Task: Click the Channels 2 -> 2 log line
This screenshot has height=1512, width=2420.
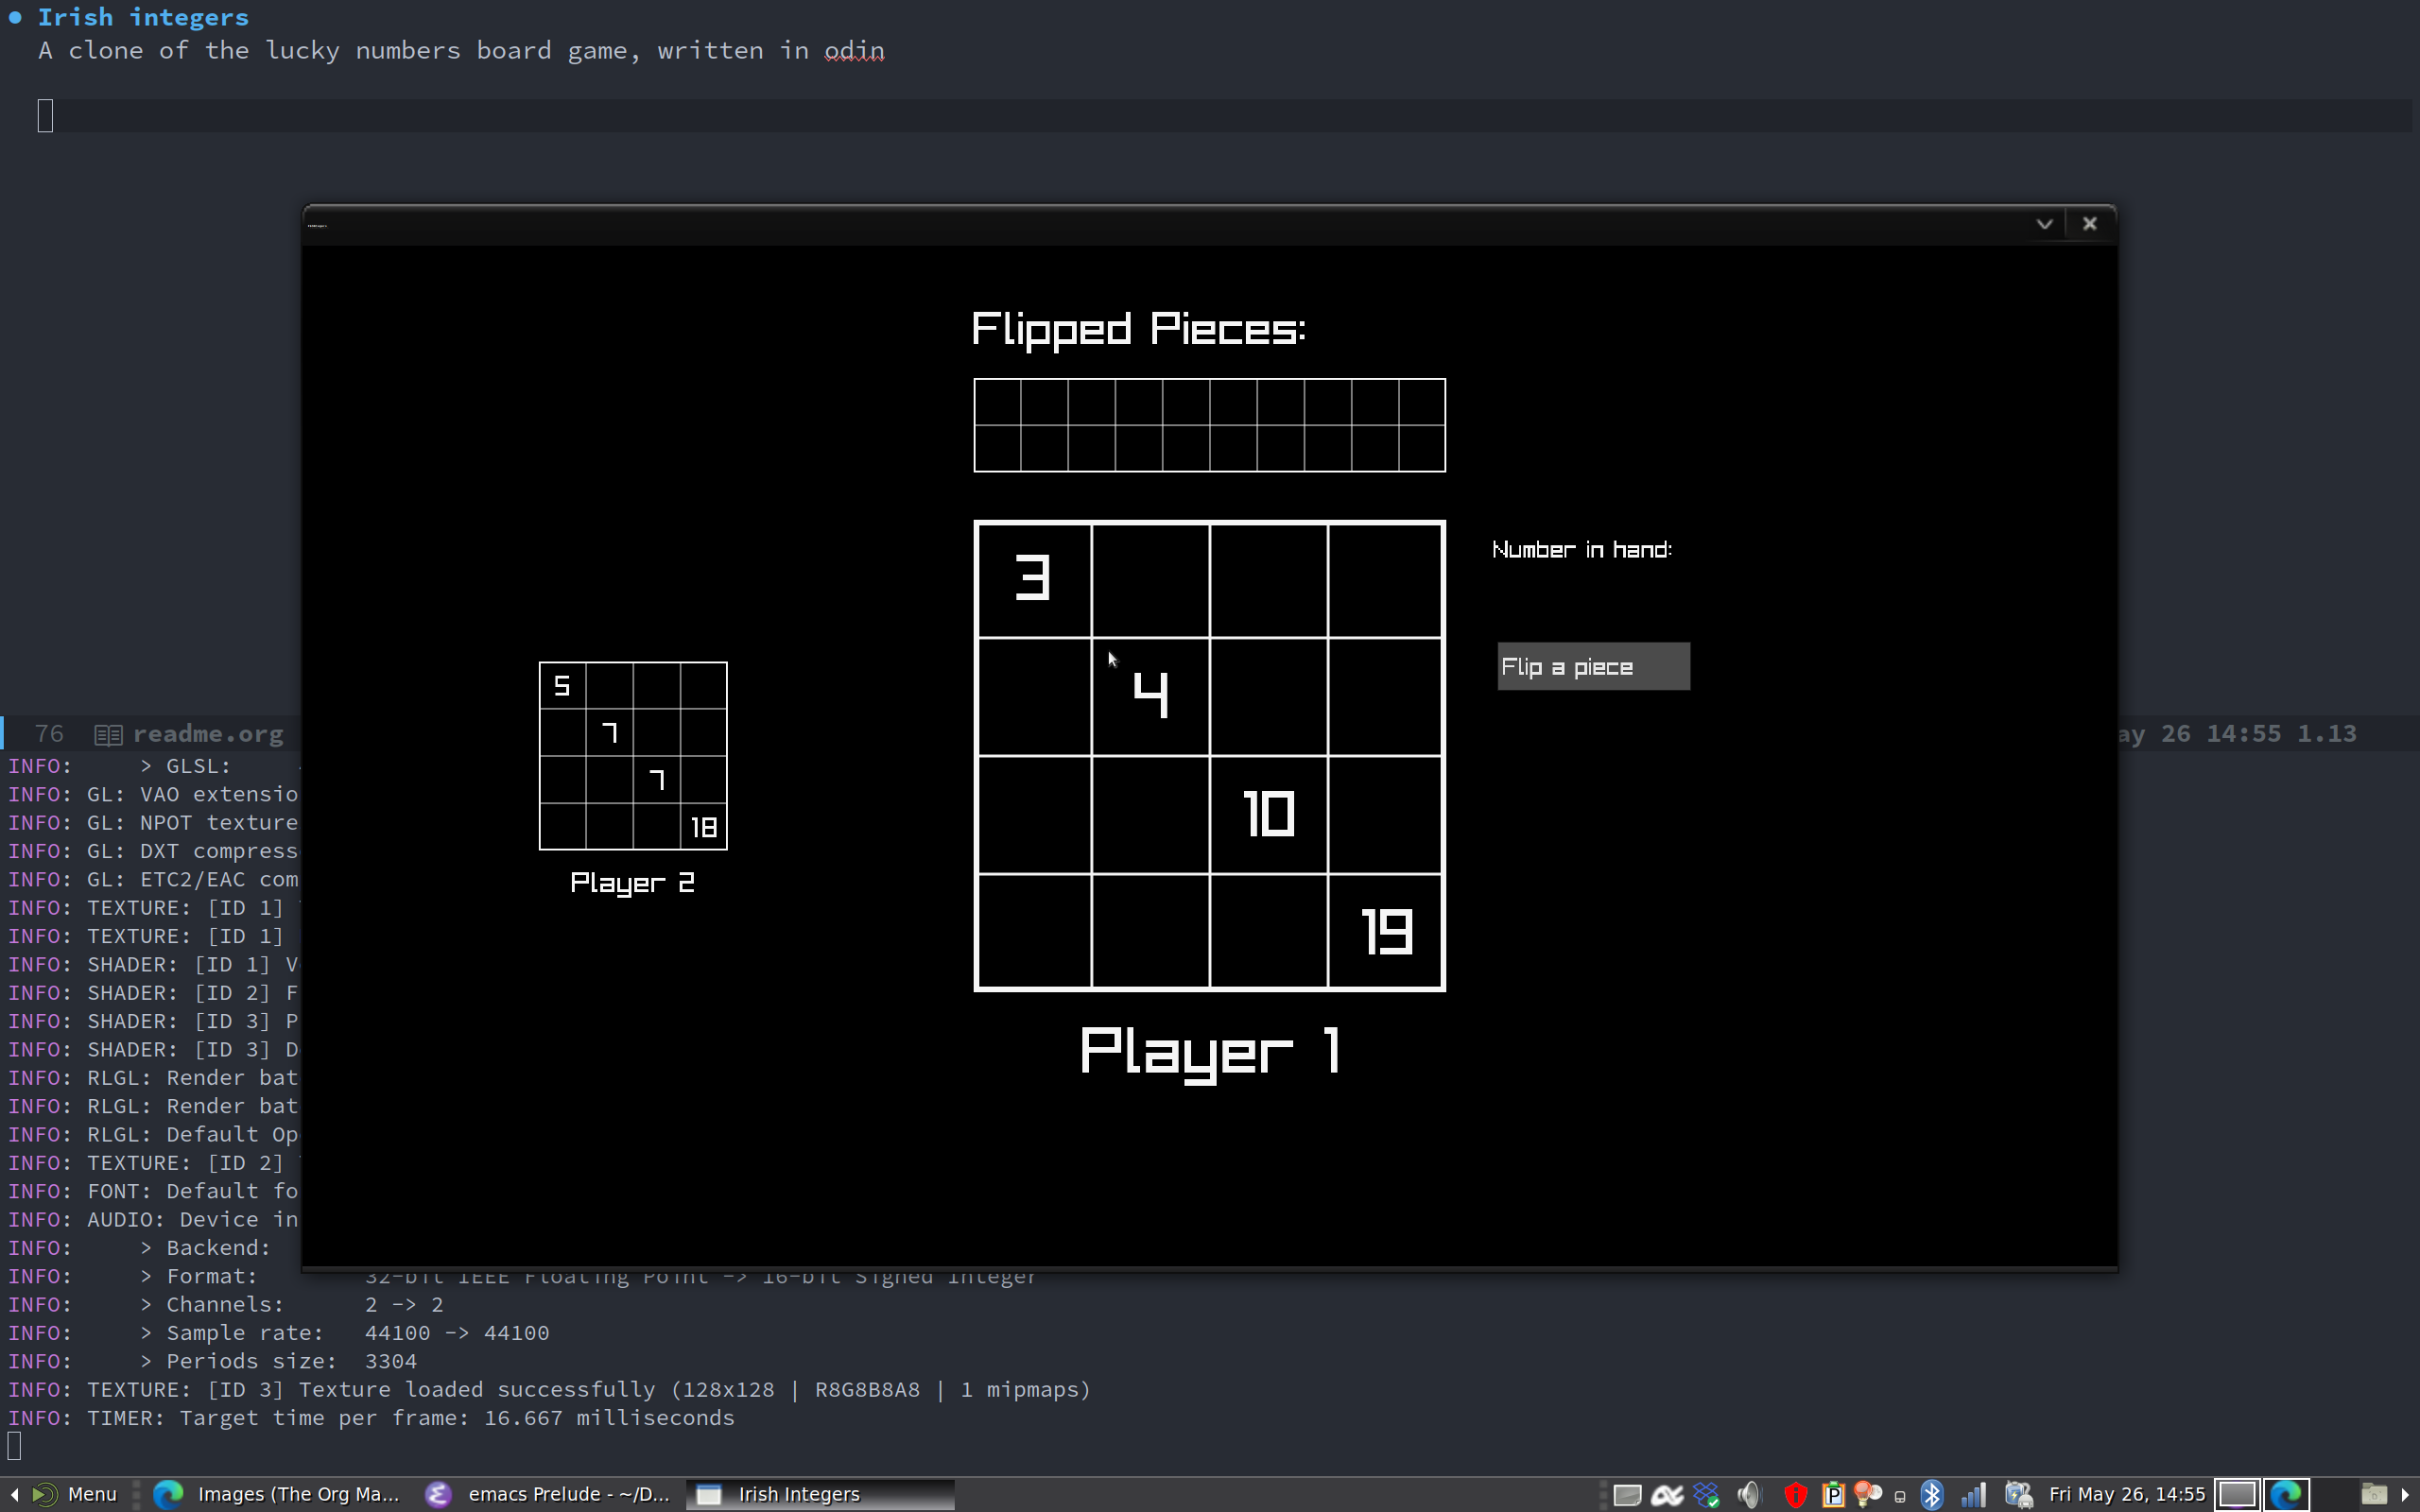Action: tap(225, 1304)
